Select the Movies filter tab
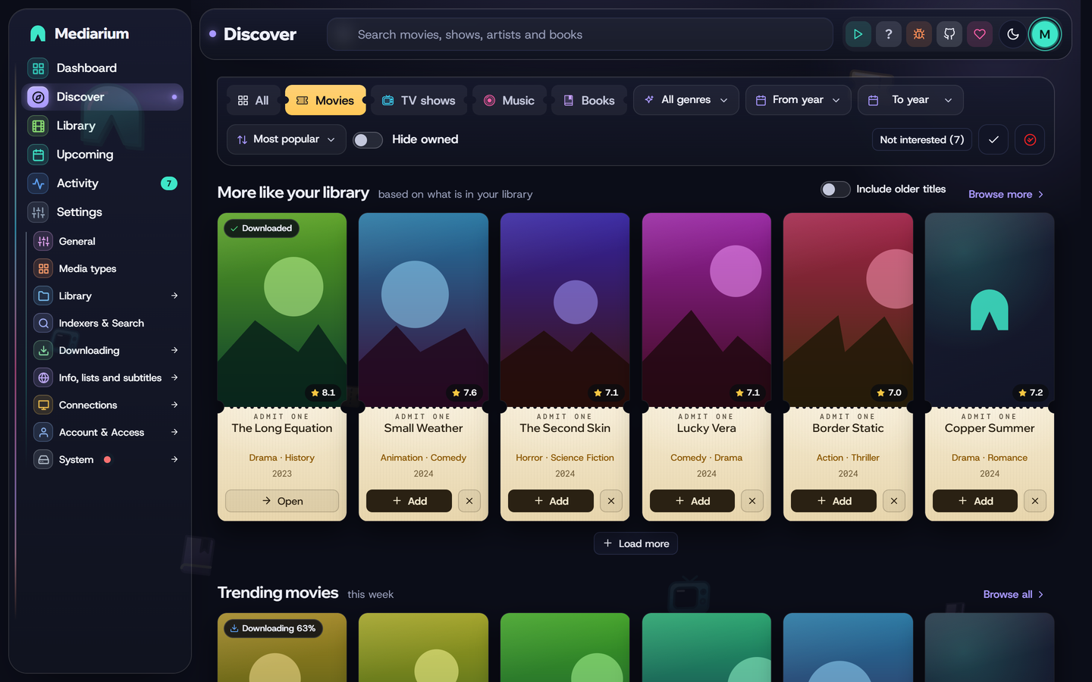This screenshot has width=1092, height=682. pyautogui.click(x=325, y=100)
